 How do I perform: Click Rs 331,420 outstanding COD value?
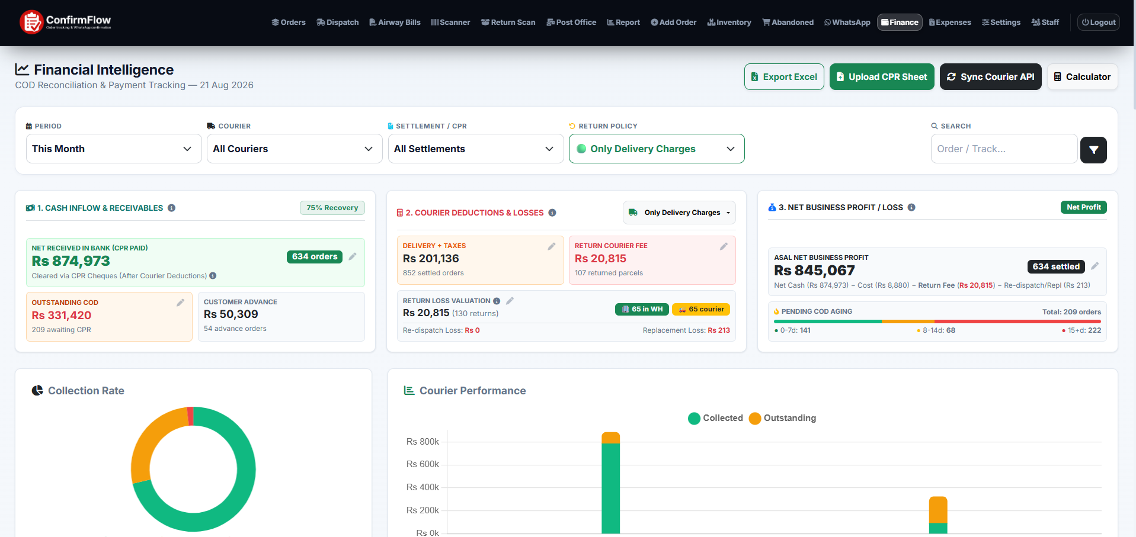(62, 316)
